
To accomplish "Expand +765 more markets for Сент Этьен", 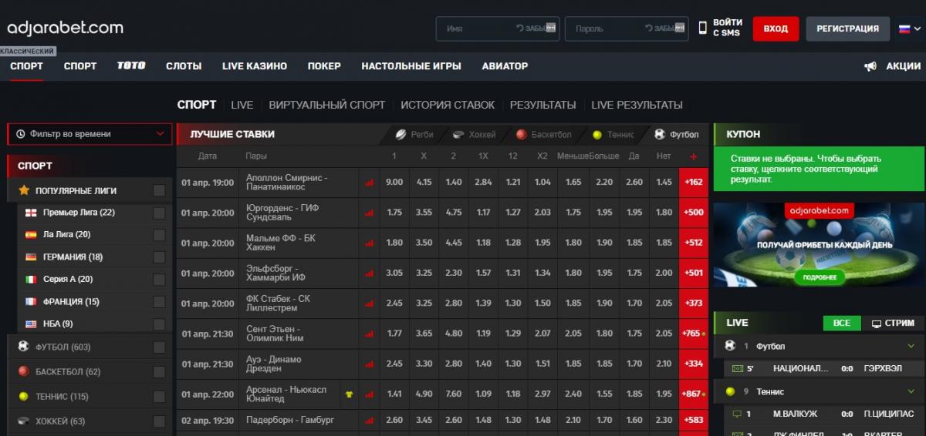I will 694,334.
